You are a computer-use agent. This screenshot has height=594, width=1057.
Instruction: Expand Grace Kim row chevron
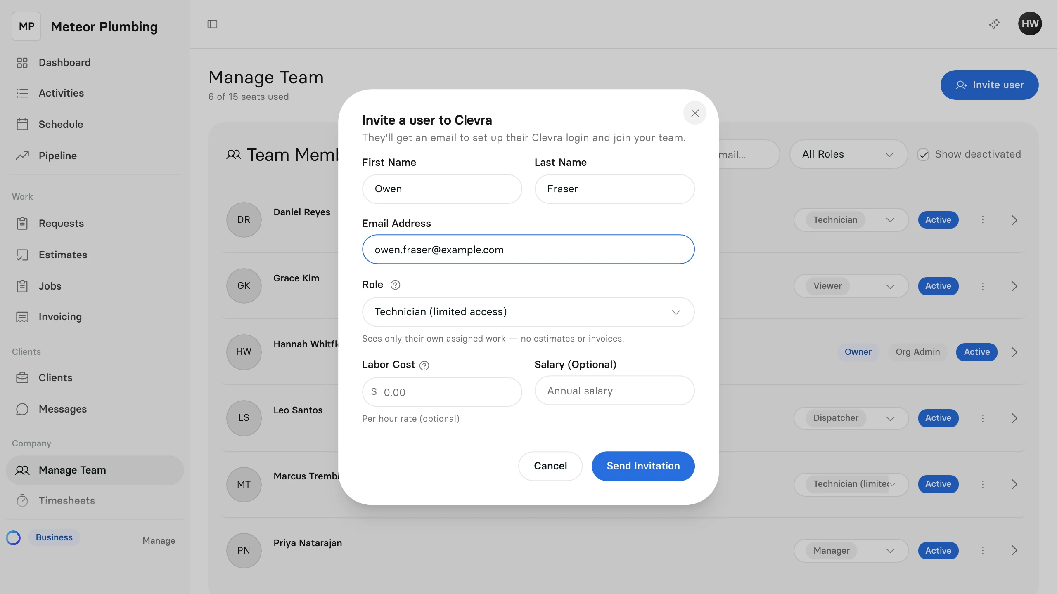coord(1014,286)
